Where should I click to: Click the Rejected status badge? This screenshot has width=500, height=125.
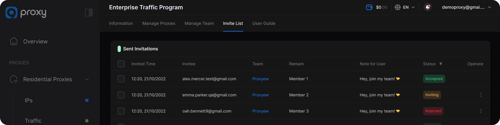pyautogui.click(x=433, y=111)
